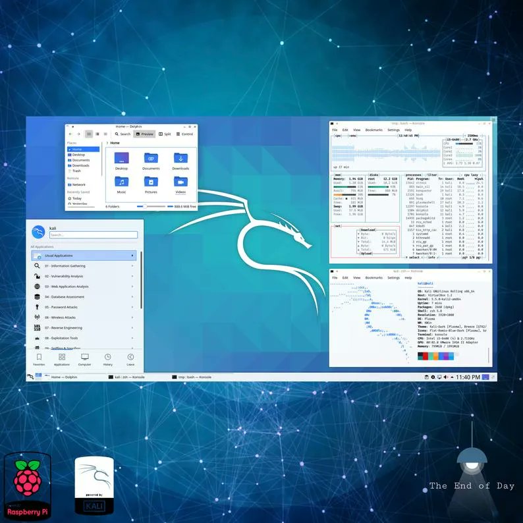Open clipboard icon in system tray
The width and height of the screenshot is (523, 523).
426,377
